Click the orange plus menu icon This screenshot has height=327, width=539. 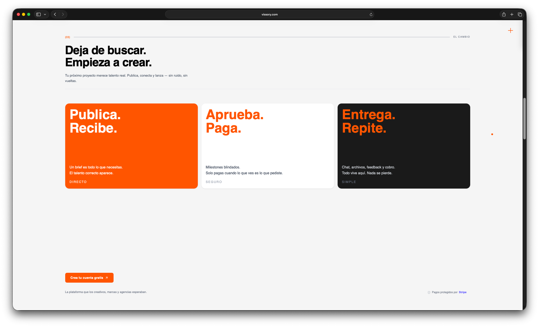pos(510,31)
